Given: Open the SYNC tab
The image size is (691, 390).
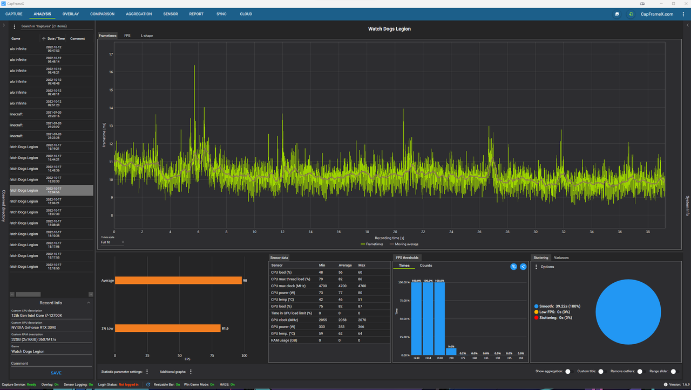Looking at the screenshot, I should 221,14.
